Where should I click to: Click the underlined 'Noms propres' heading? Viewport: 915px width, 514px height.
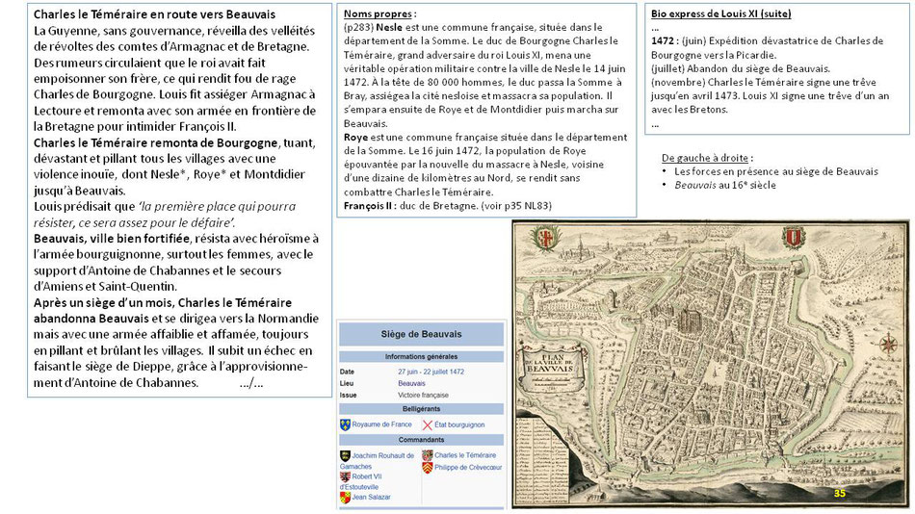(378, 14)
